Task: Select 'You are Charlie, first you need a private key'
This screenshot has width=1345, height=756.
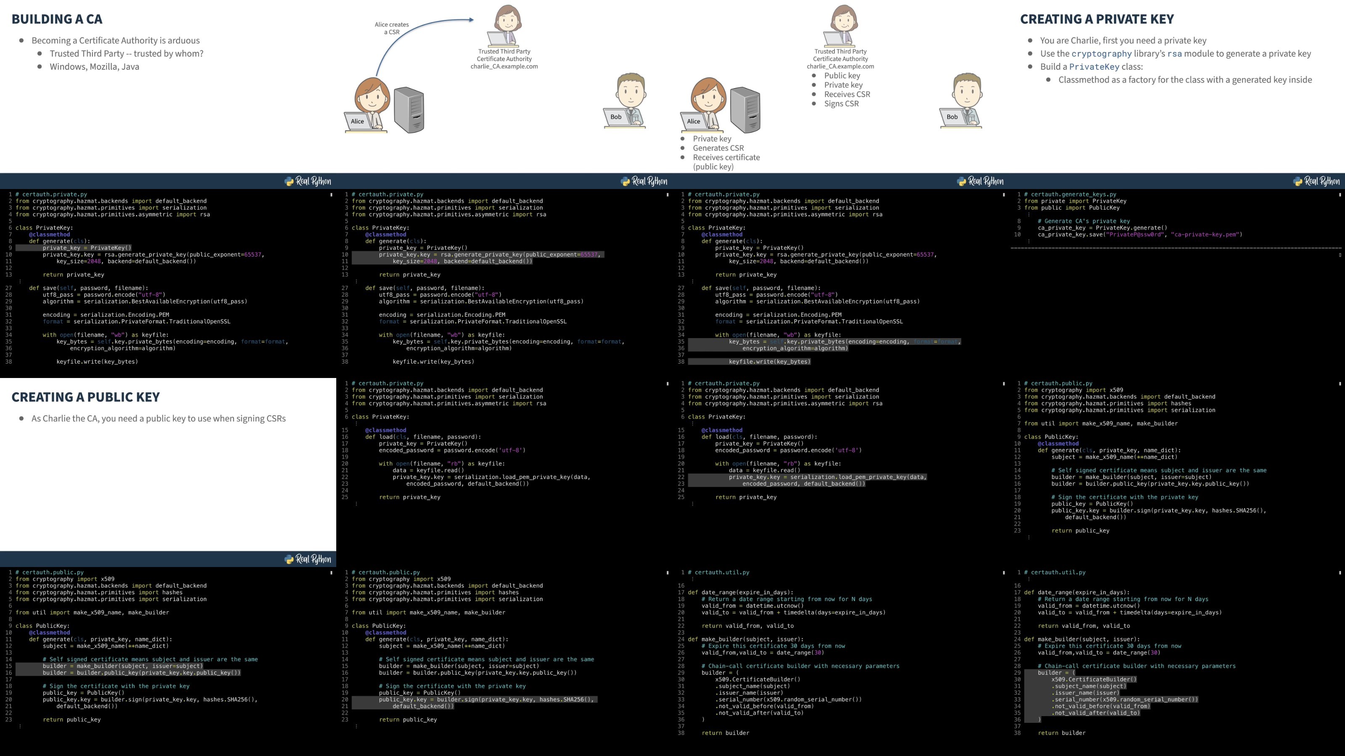Action: (x=1123, y=41)
